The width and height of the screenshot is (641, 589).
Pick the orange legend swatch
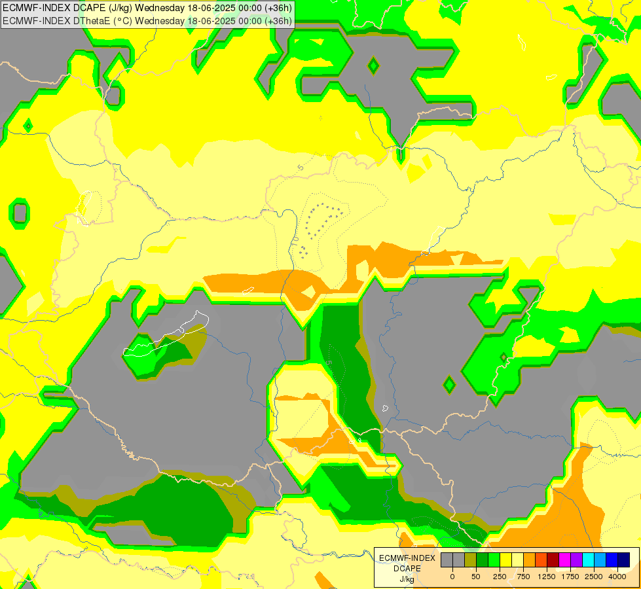(x=530, y=560)
